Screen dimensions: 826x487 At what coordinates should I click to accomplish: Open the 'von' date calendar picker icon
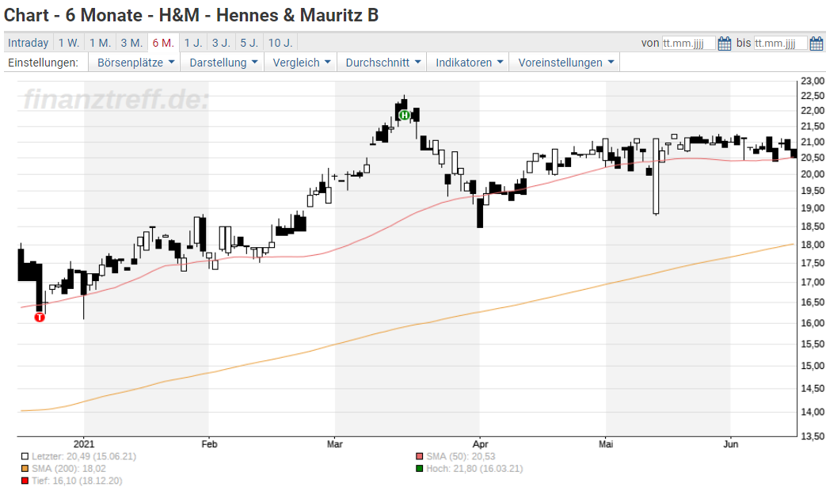click(x=725, y=44)
